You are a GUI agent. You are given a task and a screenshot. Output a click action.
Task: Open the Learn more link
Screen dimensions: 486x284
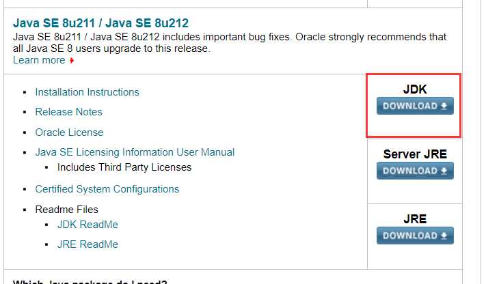pos(39,60)
